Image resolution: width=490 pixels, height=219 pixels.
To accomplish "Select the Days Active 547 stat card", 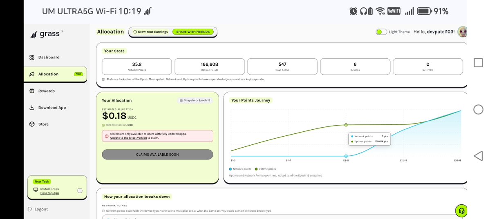I will 282,66.
